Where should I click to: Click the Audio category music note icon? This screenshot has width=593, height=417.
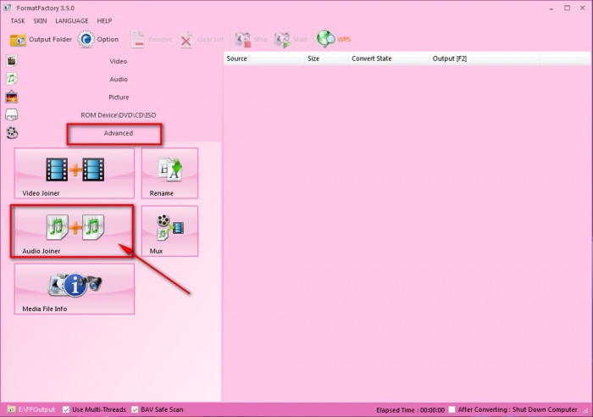coord(12,79)
